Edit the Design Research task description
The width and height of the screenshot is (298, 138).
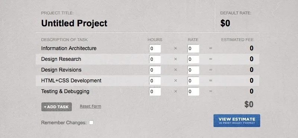point(61,59)
